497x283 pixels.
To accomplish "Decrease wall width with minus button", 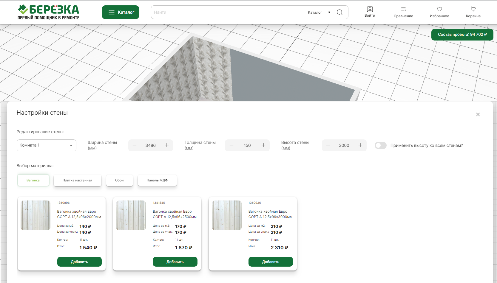I will coord(135,145).
